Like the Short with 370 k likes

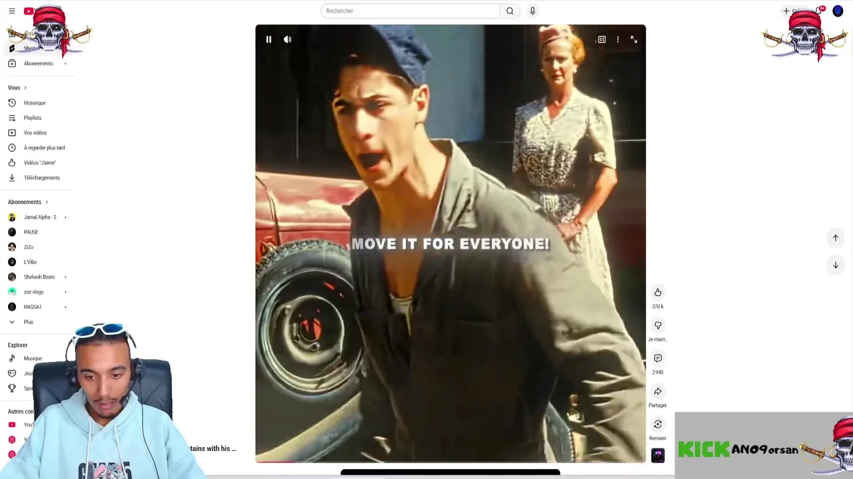658,293
